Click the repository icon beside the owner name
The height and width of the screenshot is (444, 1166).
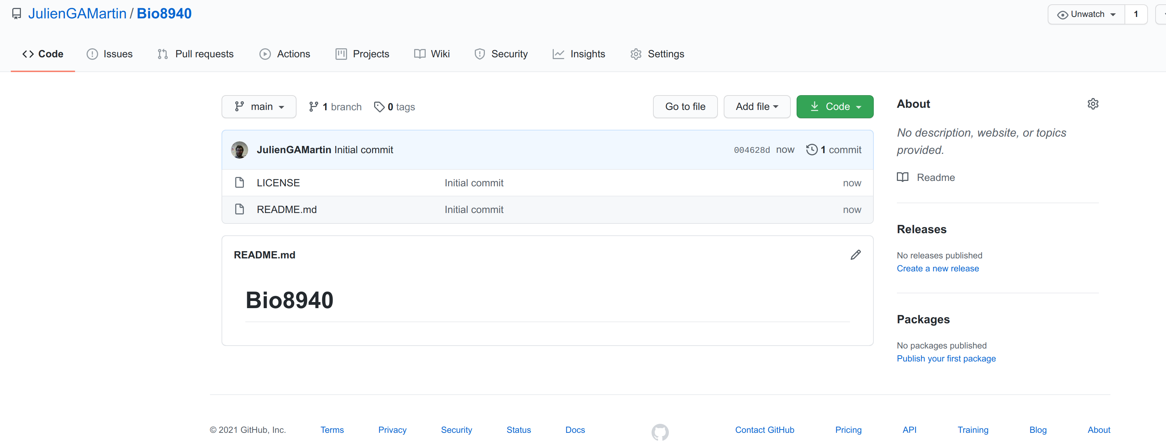17,14
